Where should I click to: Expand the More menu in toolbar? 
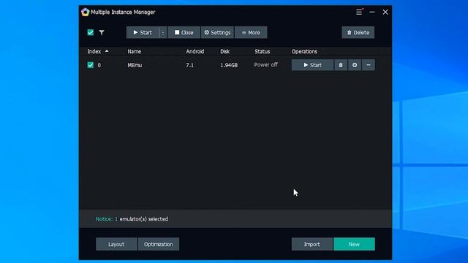(x=251, y=32)
